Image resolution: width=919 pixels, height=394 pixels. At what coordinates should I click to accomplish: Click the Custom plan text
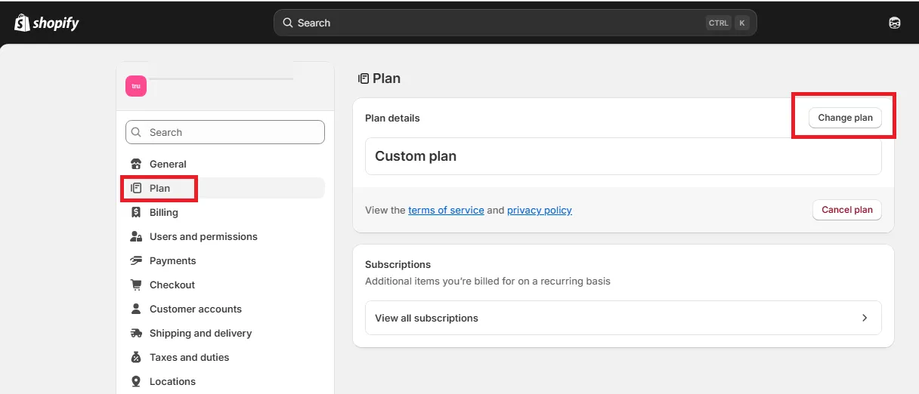pos(416,156)
